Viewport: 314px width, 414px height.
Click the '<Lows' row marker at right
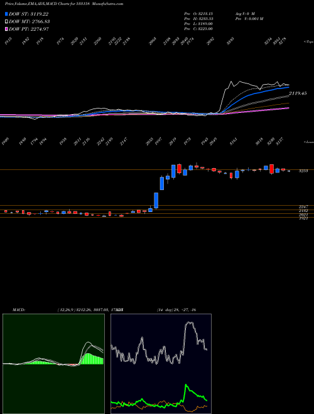click(308, 142)
